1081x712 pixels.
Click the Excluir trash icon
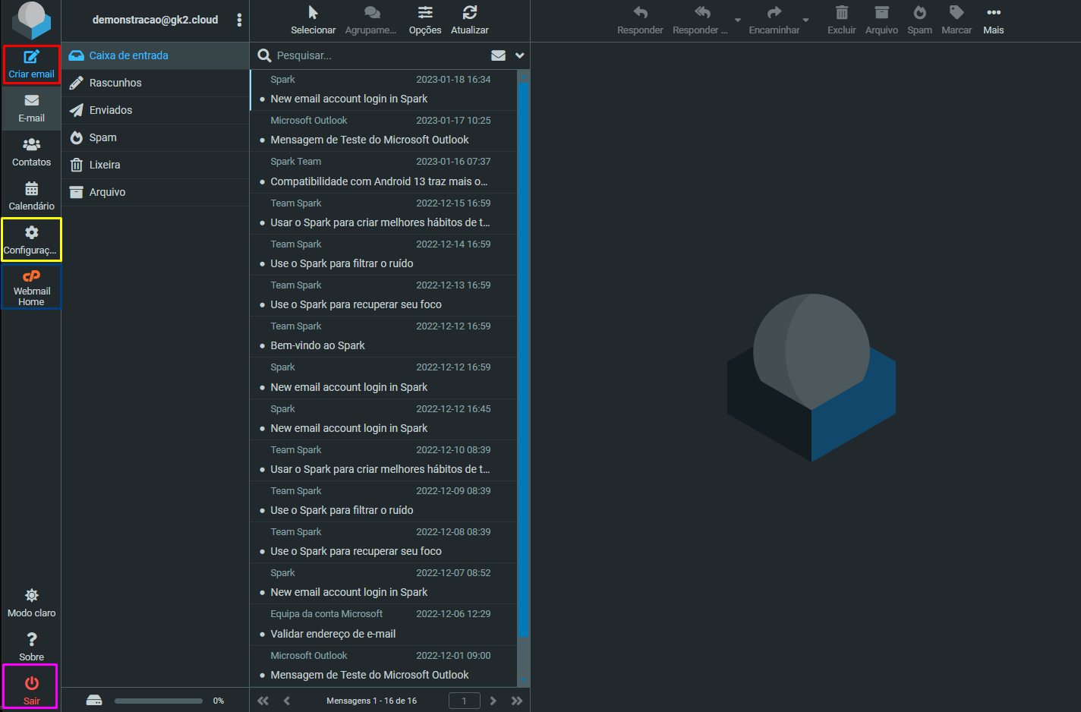pyautogui.click(x=841, y=12)
